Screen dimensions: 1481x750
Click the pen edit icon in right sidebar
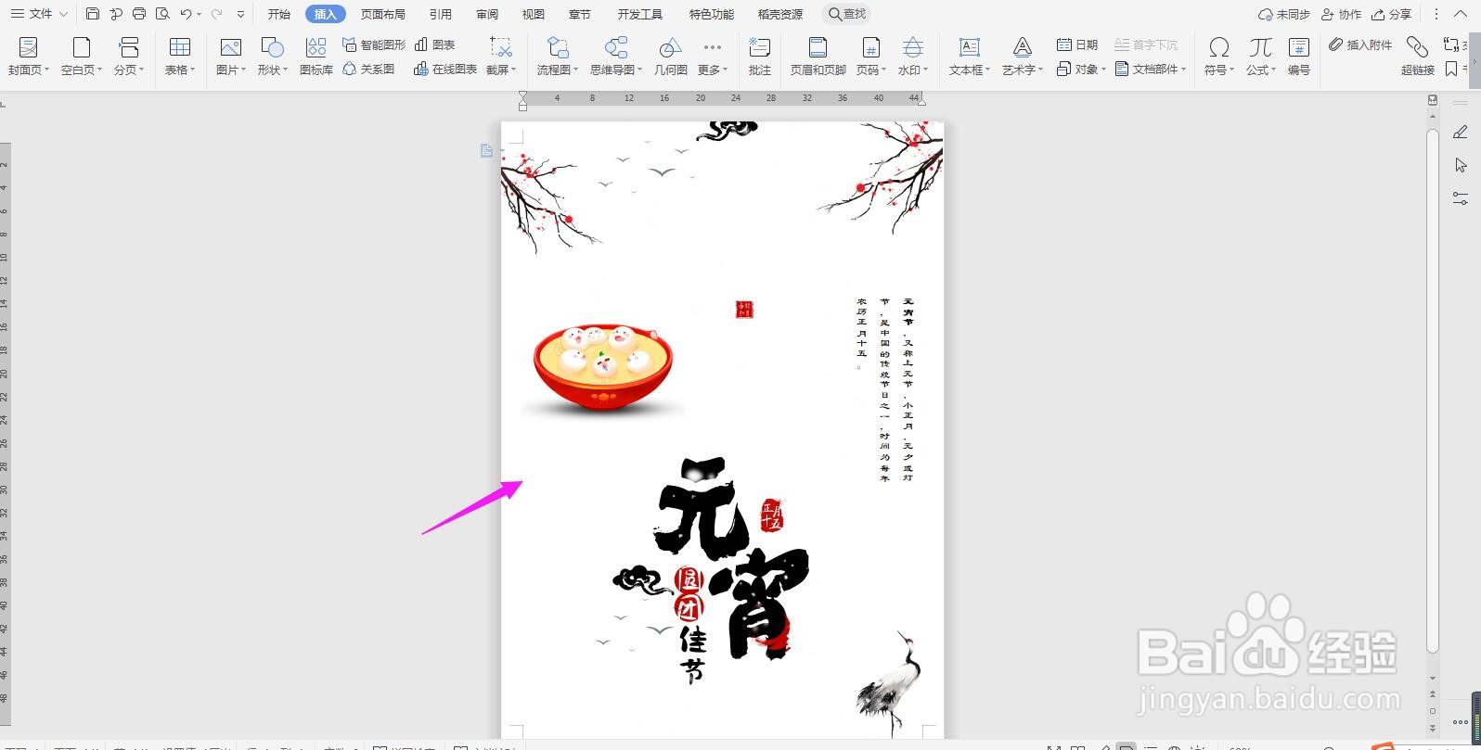tap(1461, 133)
